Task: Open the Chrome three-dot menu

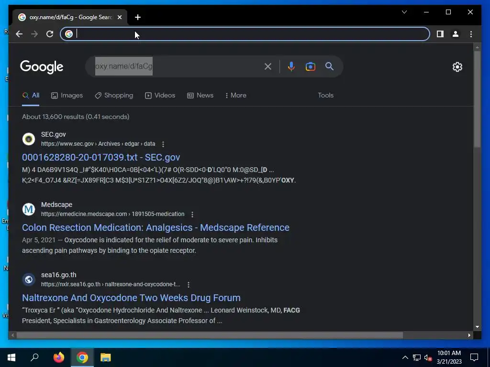Action: pos(471,34)
